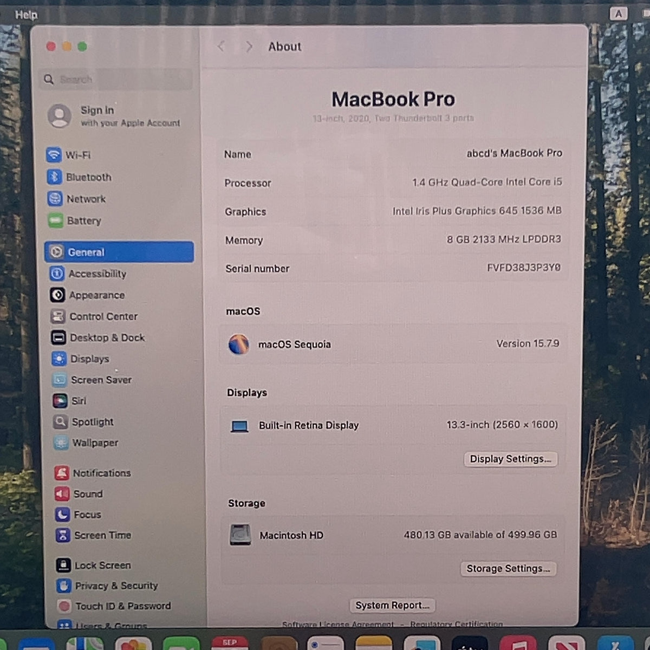Open Bluetooth settings in sidebar
650x650 pixels.
click(79, 177)
